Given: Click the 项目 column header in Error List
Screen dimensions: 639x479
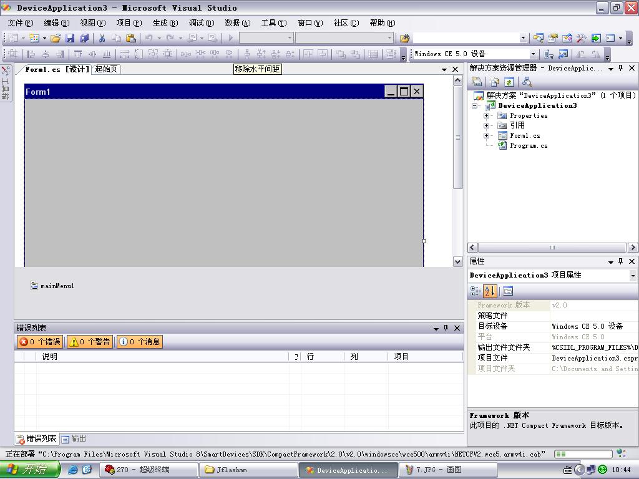Looking at the screenshot, I should pos(426,356).
